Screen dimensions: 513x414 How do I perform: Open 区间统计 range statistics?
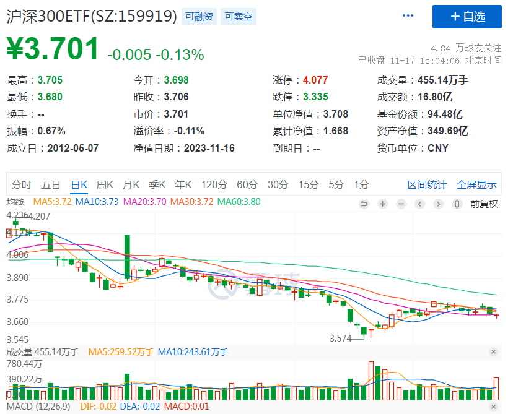pyautogui.click(x=426, y=184)
